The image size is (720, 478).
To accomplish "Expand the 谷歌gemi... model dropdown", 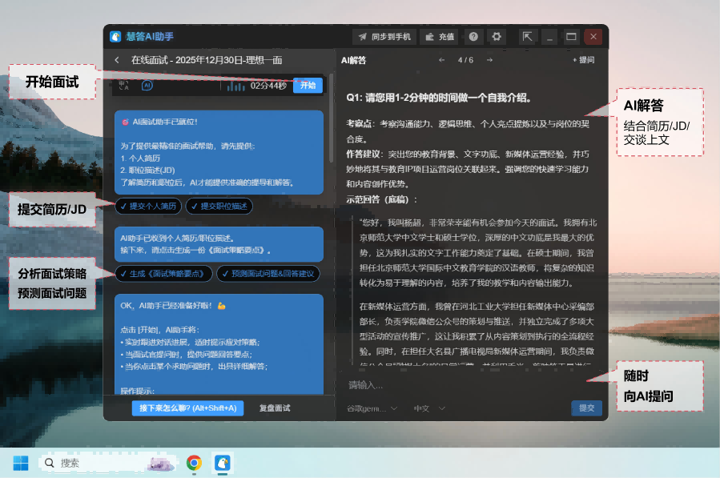I will (372, 408).
